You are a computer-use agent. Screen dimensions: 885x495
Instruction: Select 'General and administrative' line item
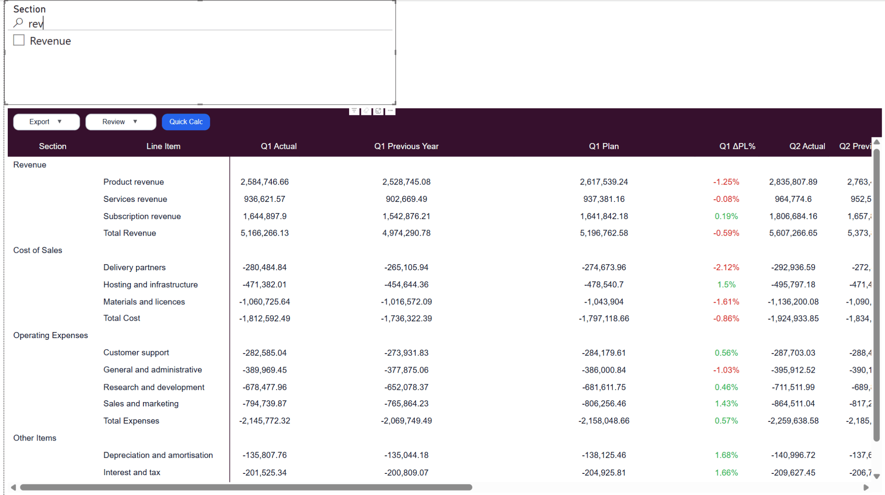(x=153, y=370)
